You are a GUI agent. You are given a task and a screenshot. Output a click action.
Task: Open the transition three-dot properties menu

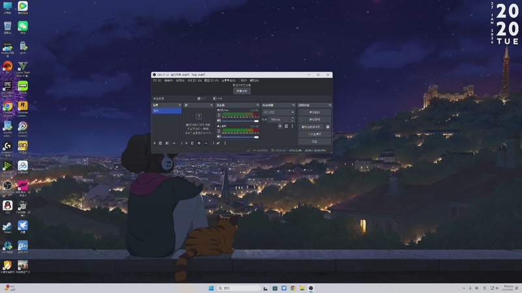click(x=292, y=126)
